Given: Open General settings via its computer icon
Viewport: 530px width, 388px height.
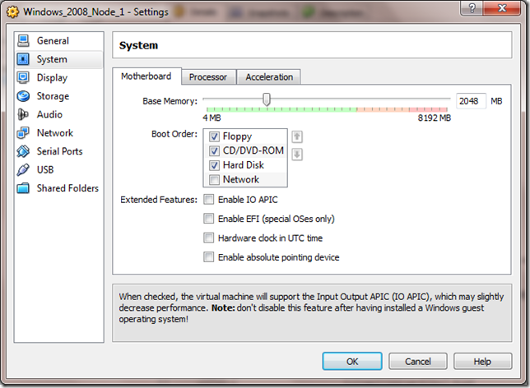Looking at the screenshot, I should (23, 41).
